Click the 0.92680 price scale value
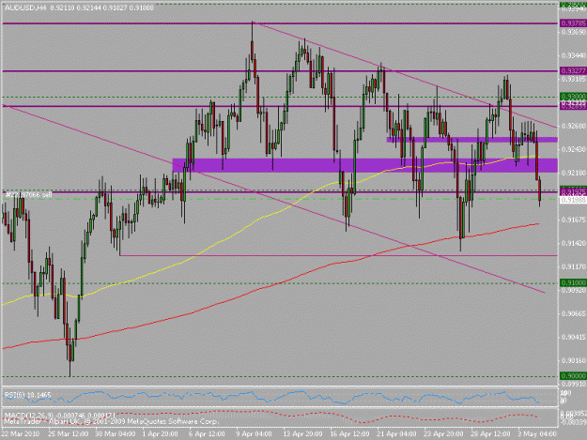Screen dimensions: 587x440 [574, 126]
